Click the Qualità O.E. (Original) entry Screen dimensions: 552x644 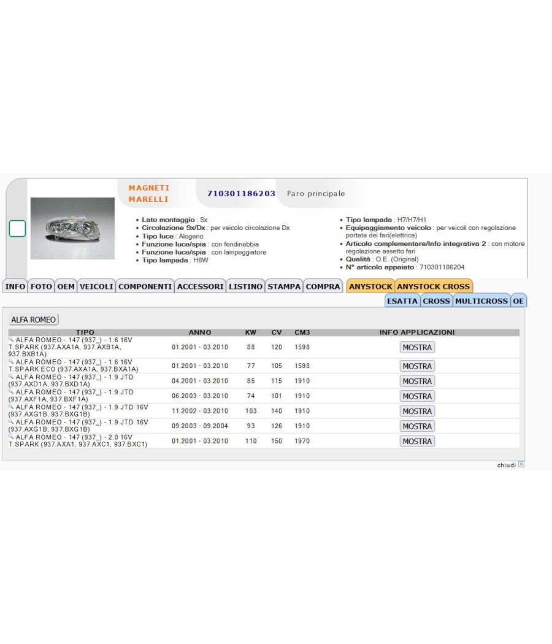[382, 259]
